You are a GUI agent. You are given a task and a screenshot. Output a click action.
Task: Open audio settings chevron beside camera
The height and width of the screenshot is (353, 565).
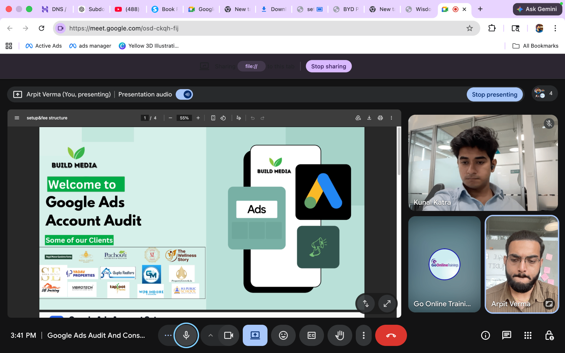pyautogui.click(x=210, y=335)
